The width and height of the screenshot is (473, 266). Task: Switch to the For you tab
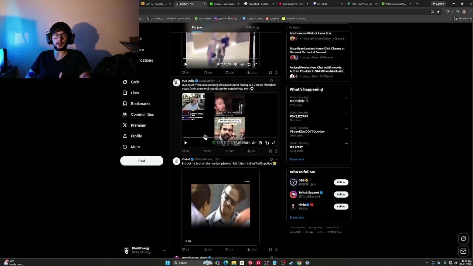tap(197, 27)
